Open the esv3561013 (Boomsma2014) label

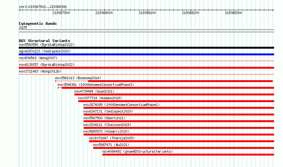coord(78,78)
